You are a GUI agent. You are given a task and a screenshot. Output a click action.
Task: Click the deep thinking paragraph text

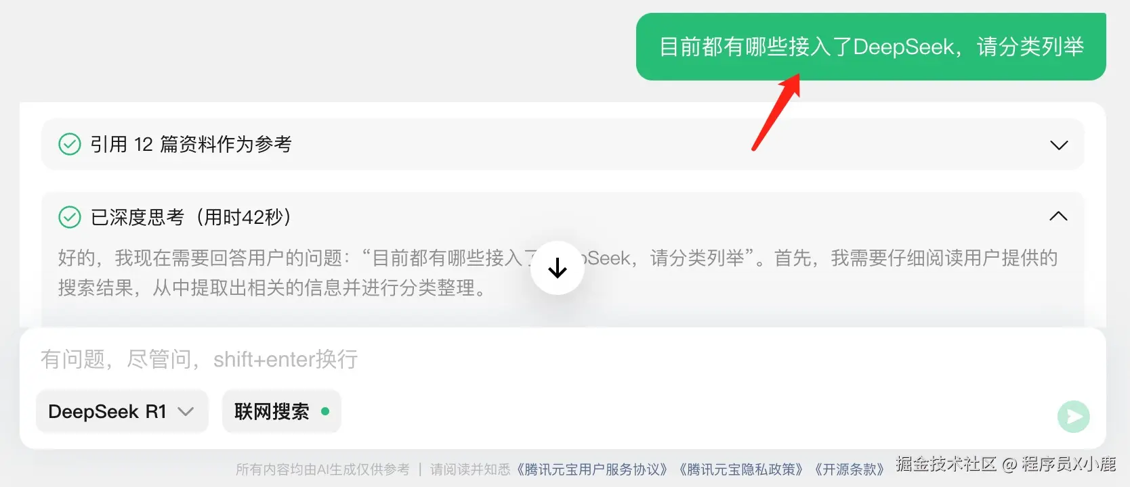(558, 273)
